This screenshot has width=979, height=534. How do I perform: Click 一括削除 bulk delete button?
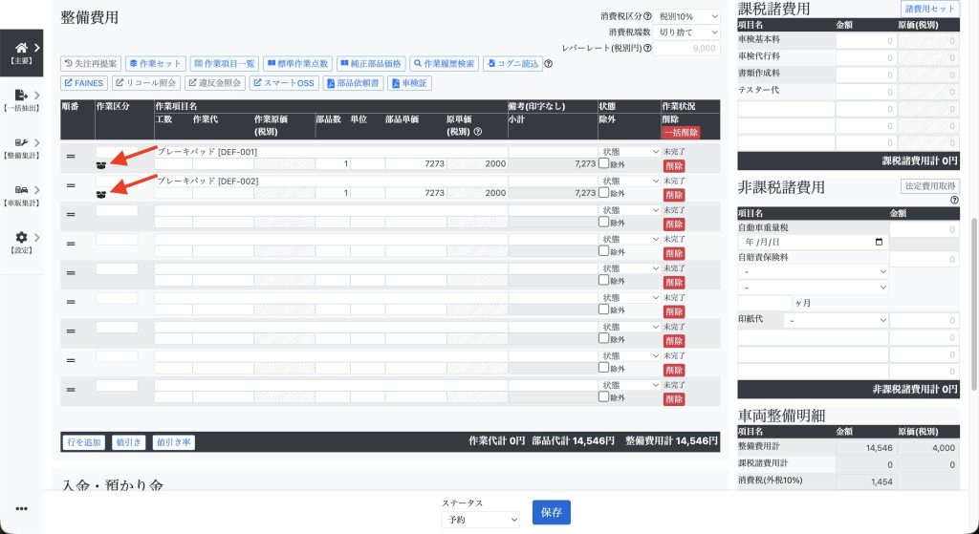point(681,132)
